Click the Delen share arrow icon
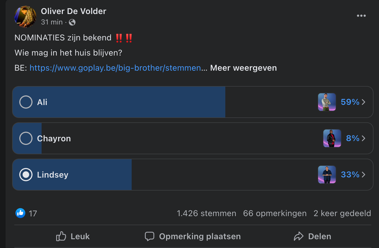379x248 pixels. pos(299,236)
